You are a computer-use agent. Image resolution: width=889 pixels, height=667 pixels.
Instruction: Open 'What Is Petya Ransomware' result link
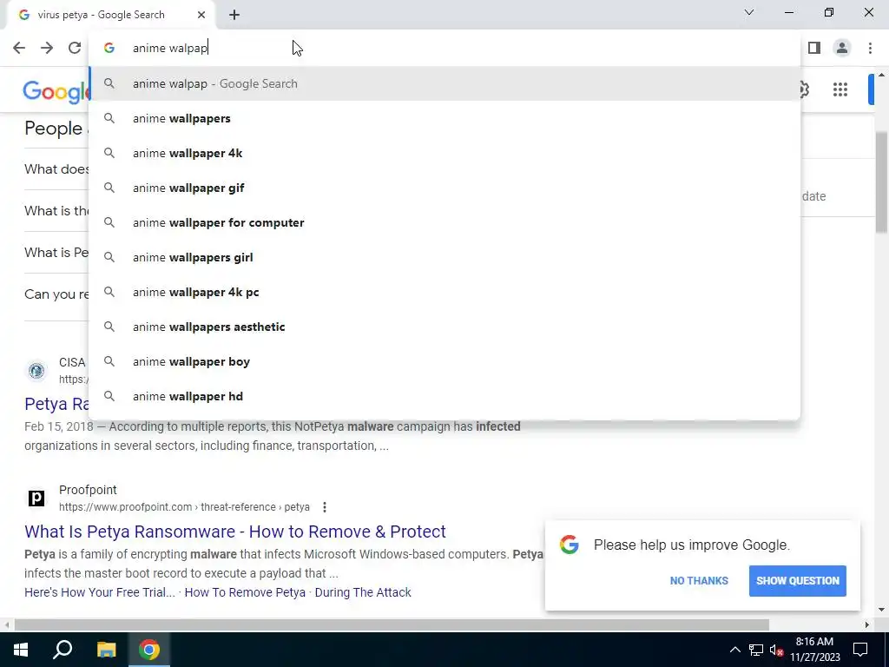tap(234, 532)
